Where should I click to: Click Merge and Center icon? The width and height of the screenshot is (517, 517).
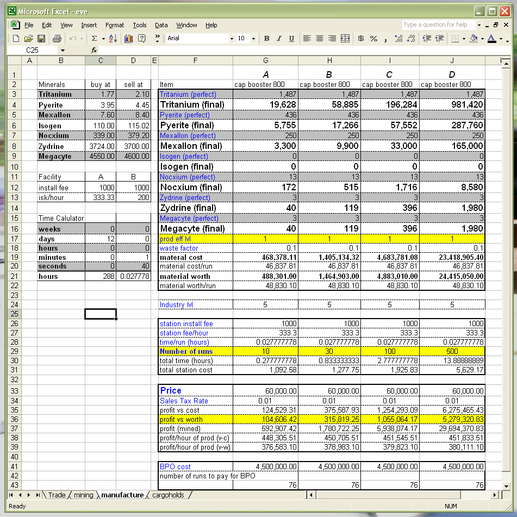pyautogui.click(x=345, y=39)
